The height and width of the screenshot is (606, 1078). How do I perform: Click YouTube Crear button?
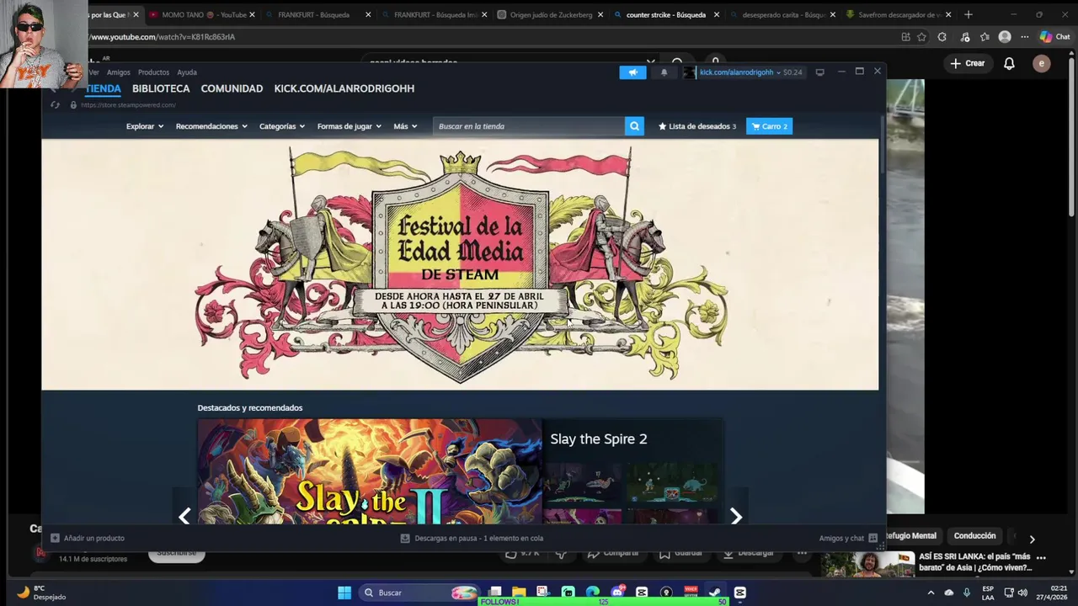pos(967,63)
